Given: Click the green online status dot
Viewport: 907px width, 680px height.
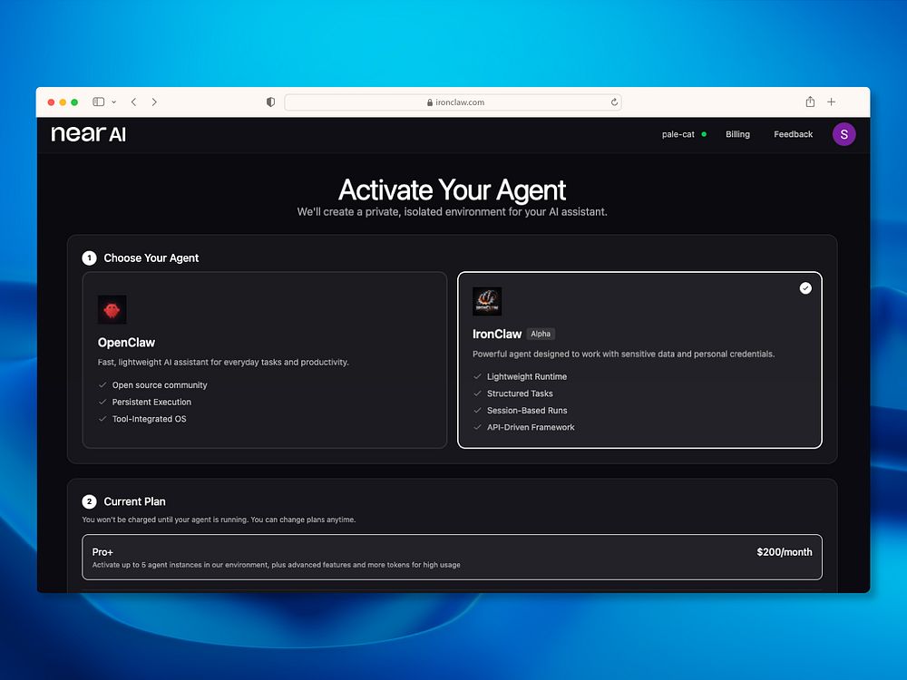Looking at the screenshot, I should 704,134.
